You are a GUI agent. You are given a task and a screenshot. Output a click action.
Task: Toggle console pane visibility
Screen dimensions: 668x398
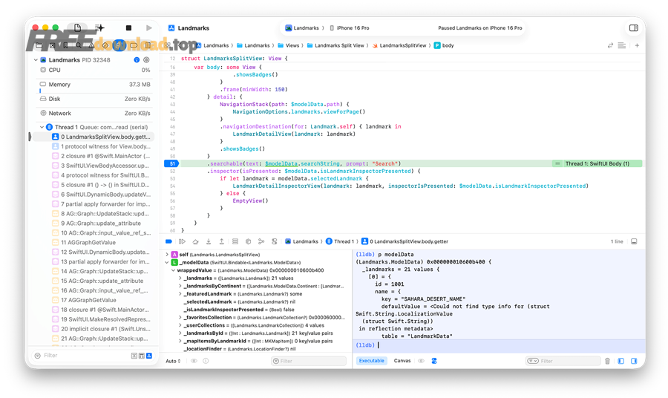pos(634,361)
